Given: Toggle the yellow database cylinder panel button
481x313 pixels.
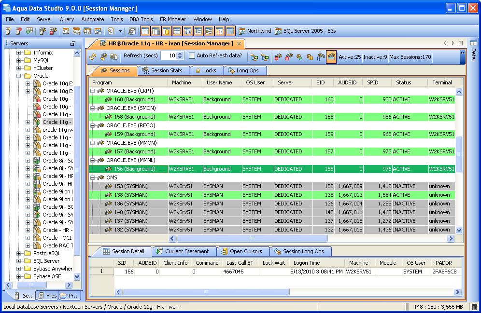Looking at the screenshot, I should (x=166, y=31).
